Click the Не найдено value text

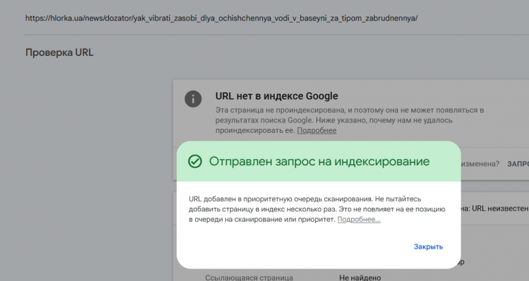point(360,278)
